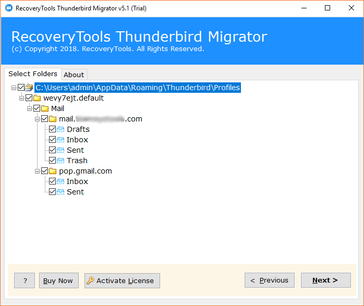
Task: Click the Buy Now button
Action: (59, 280)
